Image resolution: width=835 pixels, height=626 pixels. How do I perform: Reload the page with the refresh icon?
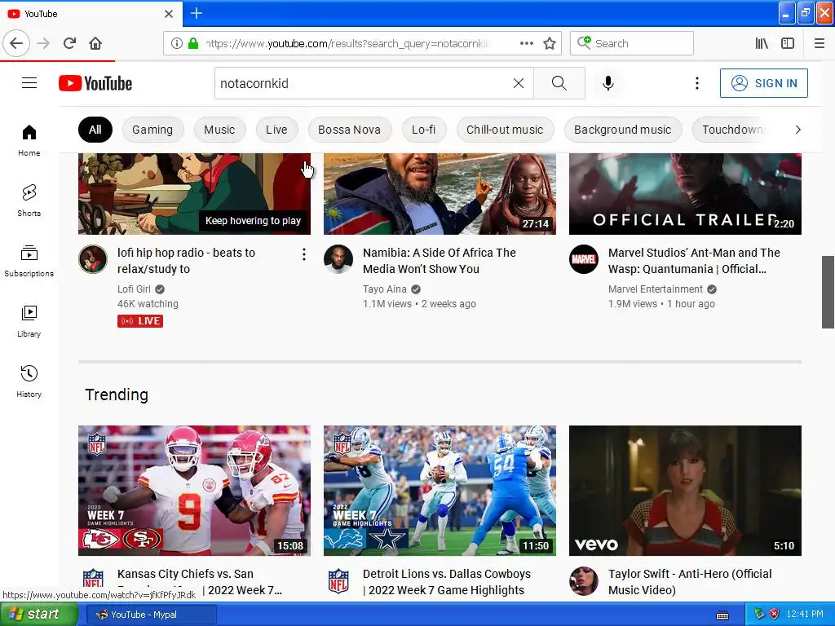coord(70,43)
